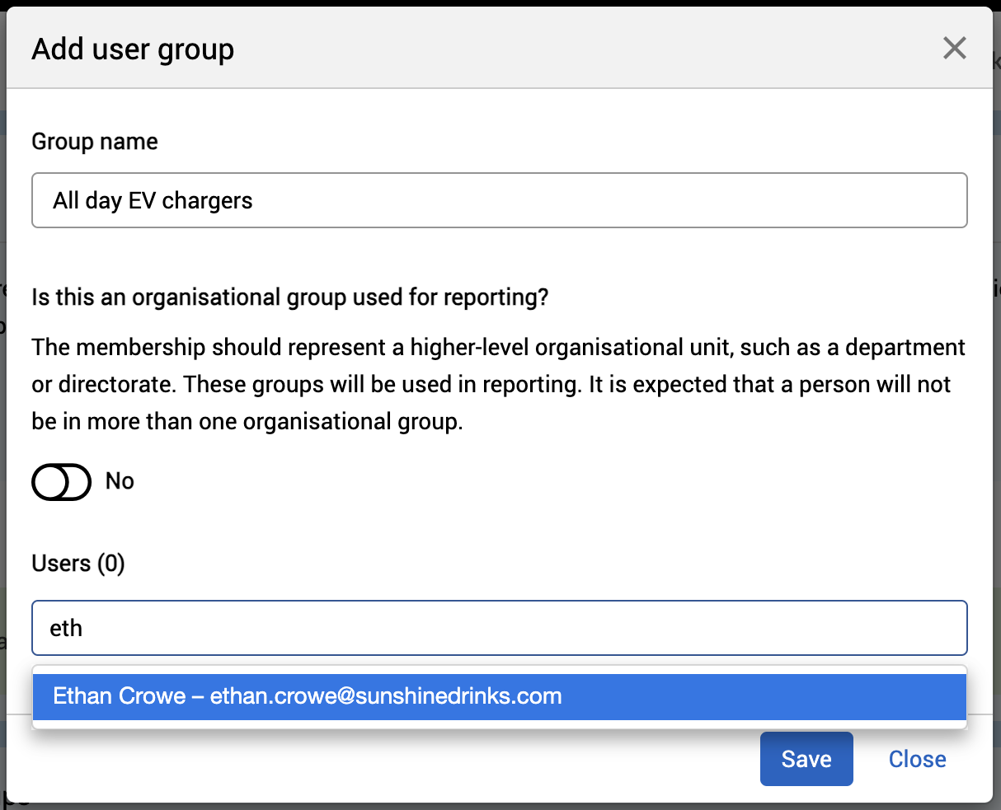Click the round knob of the toggle

pos(51,482)
